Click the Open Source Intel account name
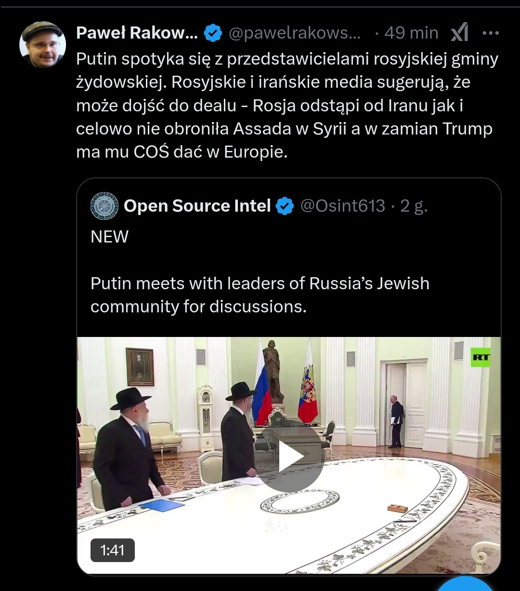Viewport: 520px width, 591px height. coord(197,206)
